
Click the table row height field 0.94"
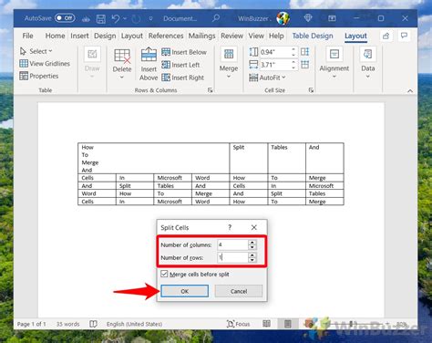[x=274, y=52]
